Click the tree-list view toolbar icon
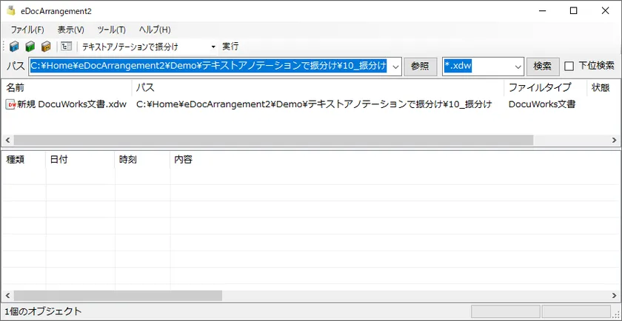 (x=66, y=47)
